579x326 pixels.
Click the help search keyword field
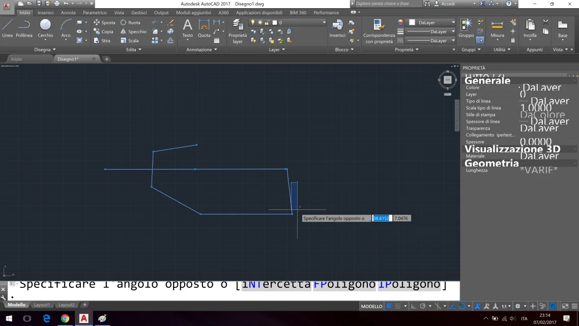coord(389,4)
